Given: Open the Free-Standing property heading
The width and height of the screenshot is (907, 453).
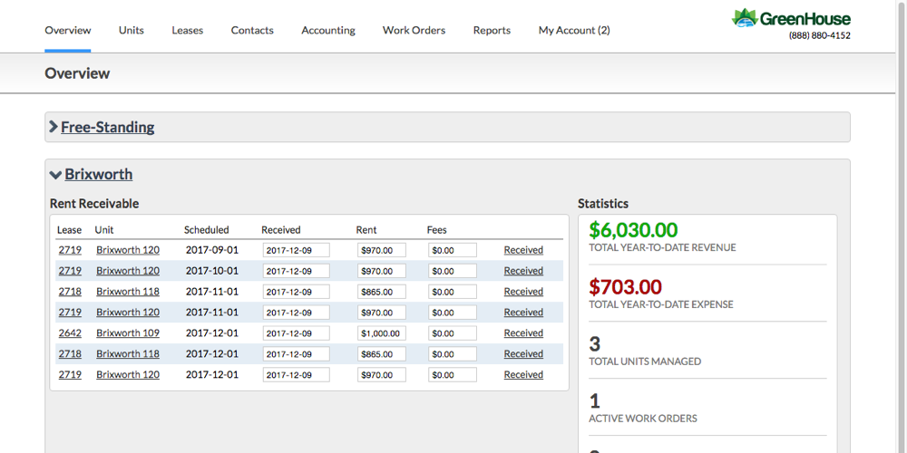Looking at the screenshot, I should 107,127.
